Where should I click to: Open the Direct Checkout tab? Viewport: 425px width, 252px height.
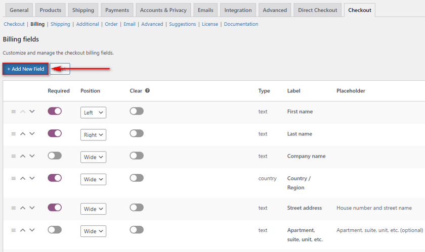[318, 10]
